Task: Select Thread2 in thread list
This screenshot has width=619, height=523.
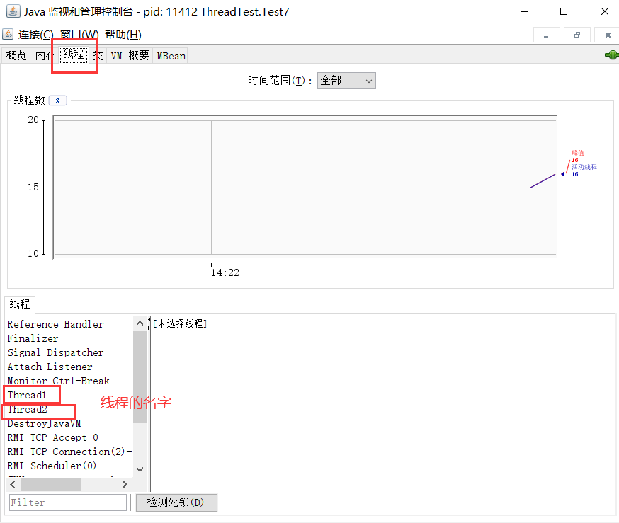Action: [x=27, y=409]
